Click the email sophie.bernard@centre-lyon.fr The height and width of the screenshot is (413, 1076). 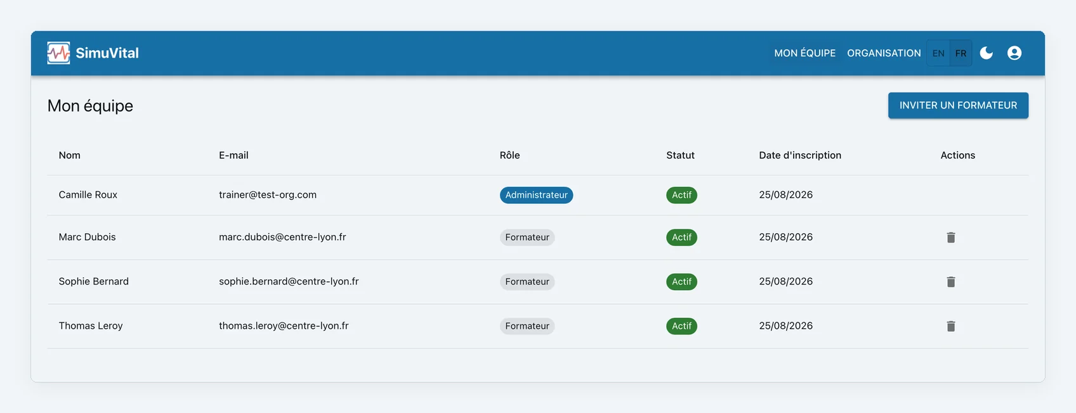[x=289, y=281]
